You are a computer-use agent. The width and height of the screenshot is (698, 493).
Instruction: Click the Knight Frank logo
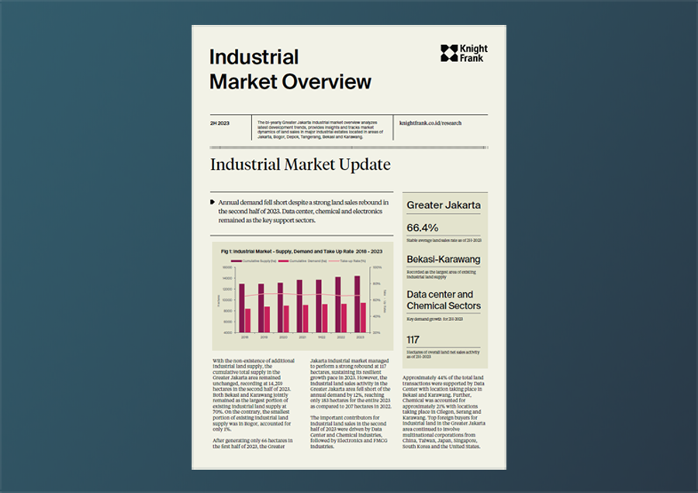point(464,53)
